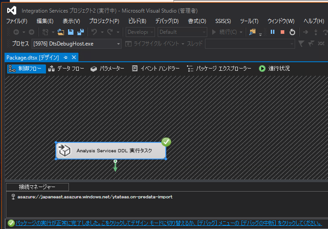Click the Navigate Forward arrow icon
The width and height of the screenshot is (328, 229).
(x=32, y=32)
